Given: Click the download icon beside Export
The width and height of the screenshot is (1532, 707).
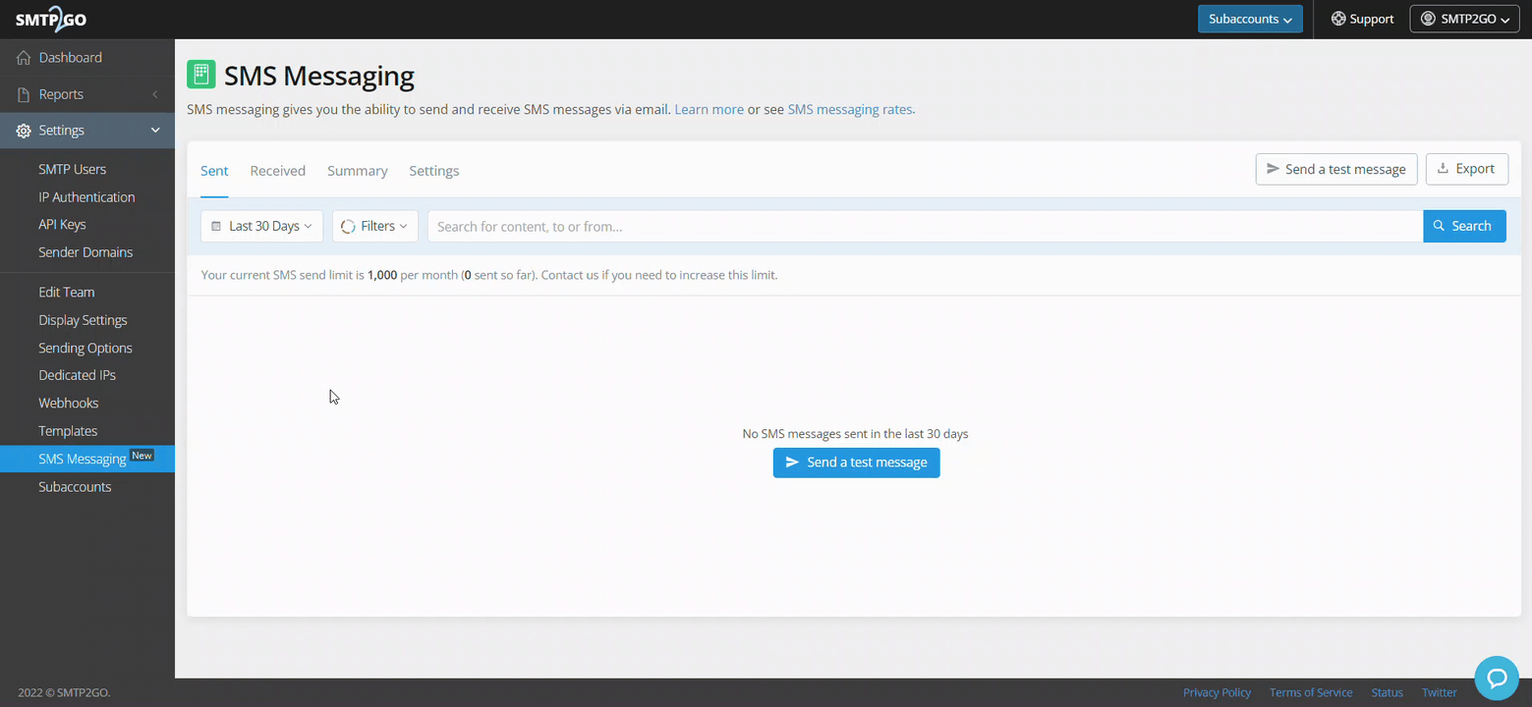Looking at the screenshot, I should coord(1444,169).
